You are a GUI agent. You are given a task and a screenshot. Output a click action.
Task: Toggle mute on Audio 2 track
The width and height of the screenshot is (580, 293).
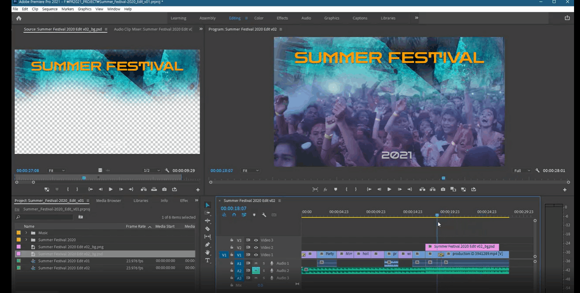click(x=256, y=270)
